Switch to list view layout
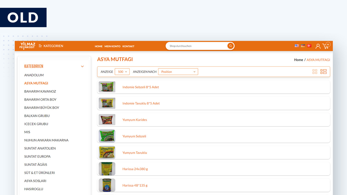Viewport: 347px width, 195px height. [323, 72]
